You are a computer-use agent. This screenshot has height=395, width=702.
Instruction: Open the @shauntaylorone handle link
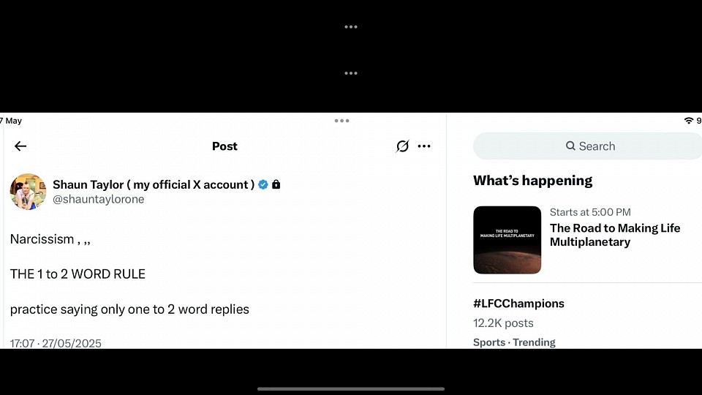(x=99, y=199)
